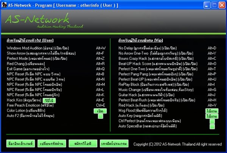Viewport: 227px width, 153px height.
Task: Click the Ctrl+E shortcut label
Action: pos(101,105)
